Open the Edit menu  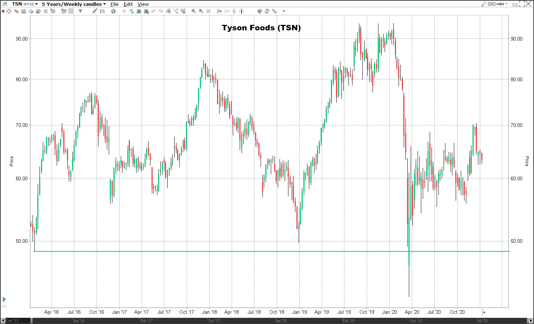coord(128,4)
